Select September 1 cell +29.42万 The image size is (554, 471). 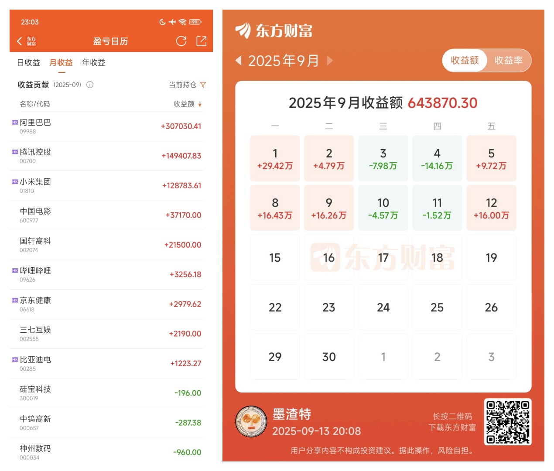pos(275,158)
